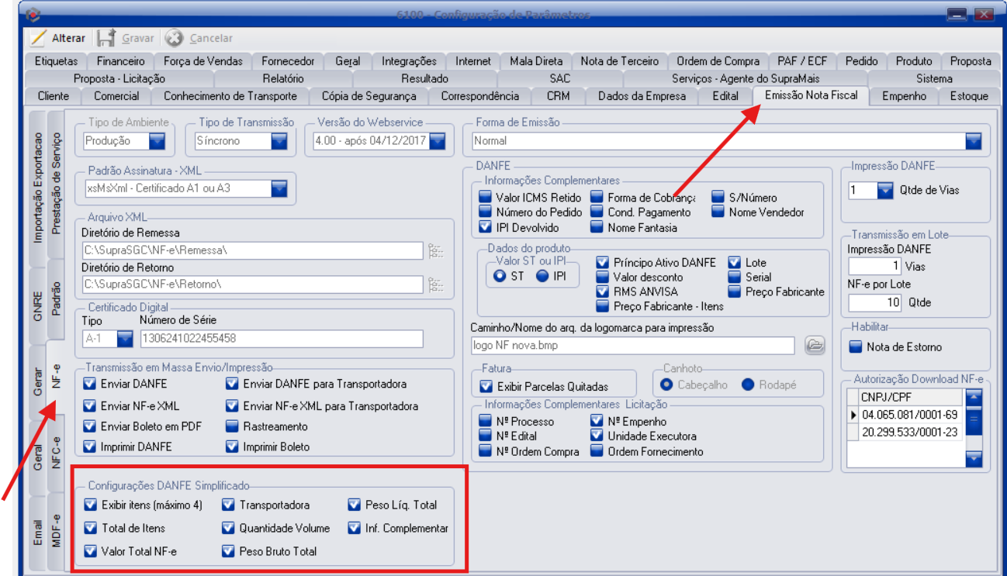Click Diretório de Remessa browse icon
The width and height of the screenshot is (1007, 576).
click(435, 250)
